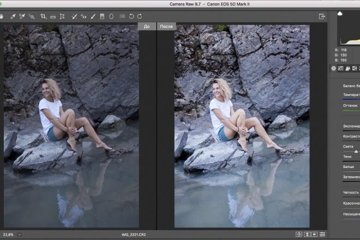Select the Targeted Adjustment tool

point(32,16)
